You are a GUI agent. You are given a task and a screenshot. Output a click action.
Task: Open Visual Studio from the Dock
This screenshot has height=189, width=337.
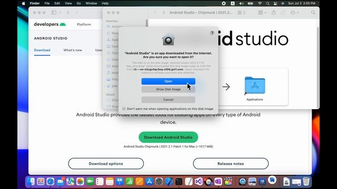199,182
